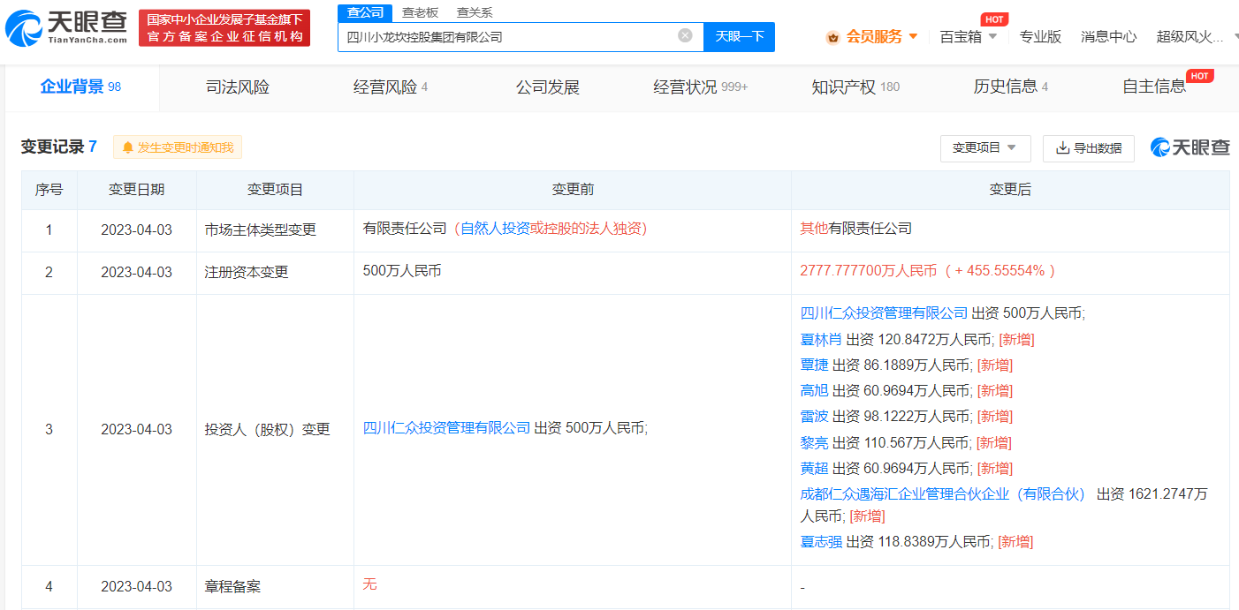Open the 变更项目 filter dropdown

(x=985, y=148)
